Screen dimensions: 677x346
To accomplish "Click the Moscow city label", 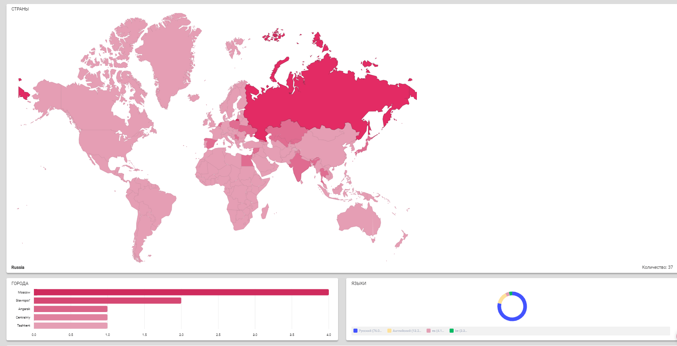I will pyautogui.click(x=24, y=292).
